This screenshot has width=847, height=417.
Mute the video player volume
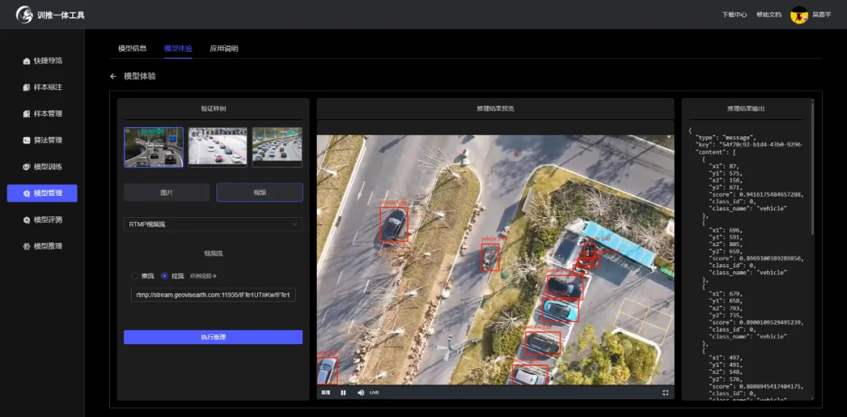pyautogui.click(x=361, y=392)
